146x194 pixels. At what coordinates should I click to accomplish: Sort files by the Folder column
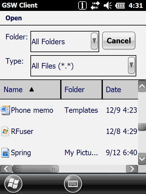pos(82,89)
